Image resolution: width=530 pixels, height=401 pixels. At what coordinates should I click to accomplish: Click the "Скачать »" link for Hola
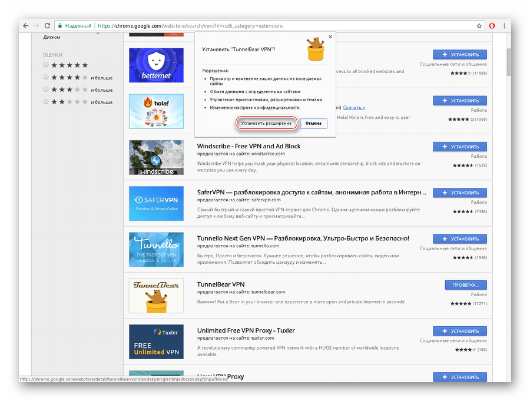tap(354, 108)
